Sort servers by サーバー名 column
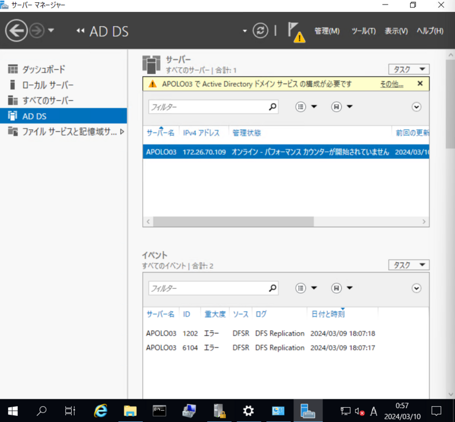This screenshot has width=455, height=422. point(160,133)
